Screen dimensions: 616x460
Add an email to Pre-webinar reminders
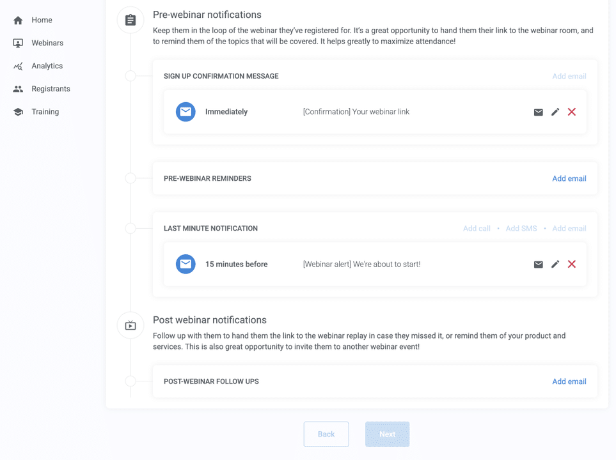click(x=569, y=178)
